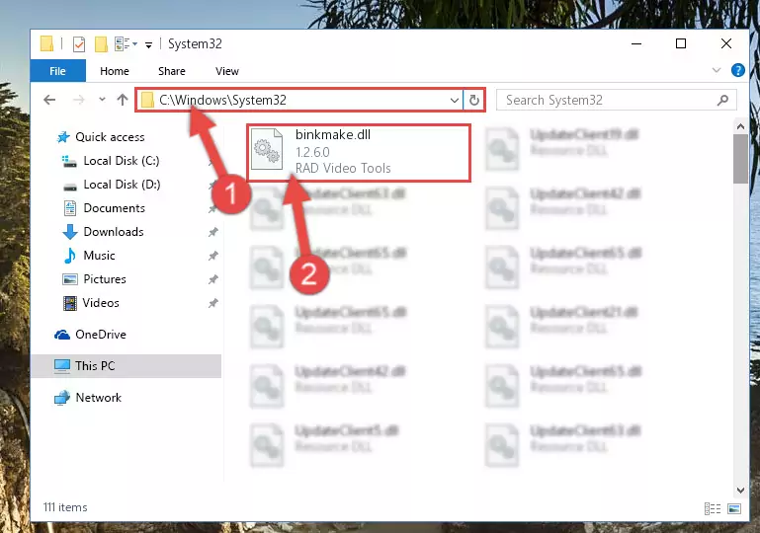Switch to the Share ribbon tab
Screen dimensions: 760x533
(172, 71)
